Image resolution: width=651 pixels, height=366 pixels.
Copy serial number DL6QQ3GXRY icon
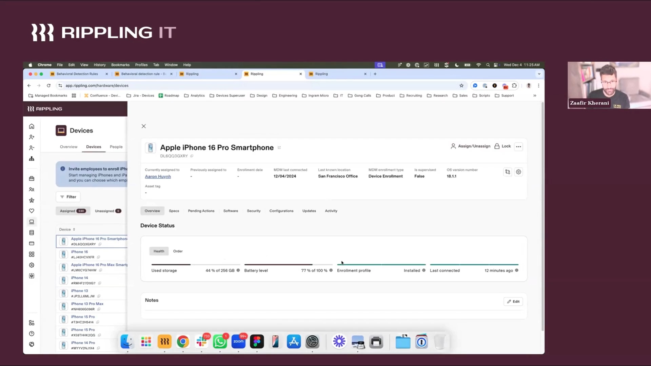click(x=192, y=156)
